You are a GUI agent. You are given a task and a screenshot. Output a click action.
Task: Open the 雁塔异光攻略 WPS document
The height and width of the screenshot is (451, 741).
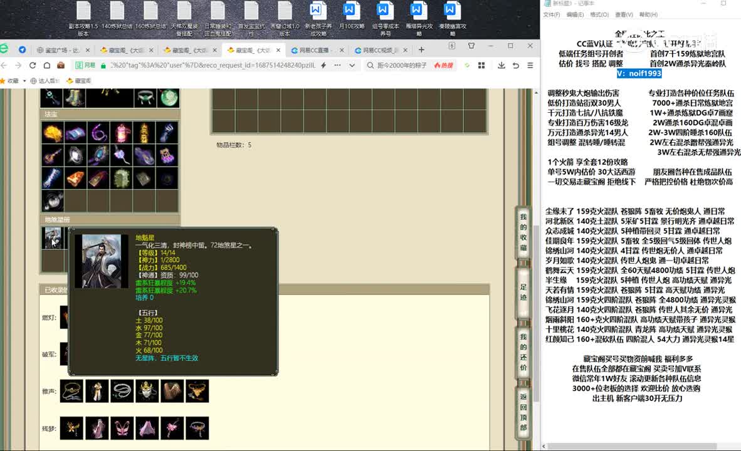tap(419, 18)
